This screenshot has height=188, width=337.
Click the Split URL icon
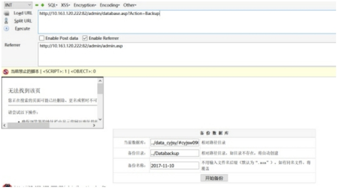point(6,21)
